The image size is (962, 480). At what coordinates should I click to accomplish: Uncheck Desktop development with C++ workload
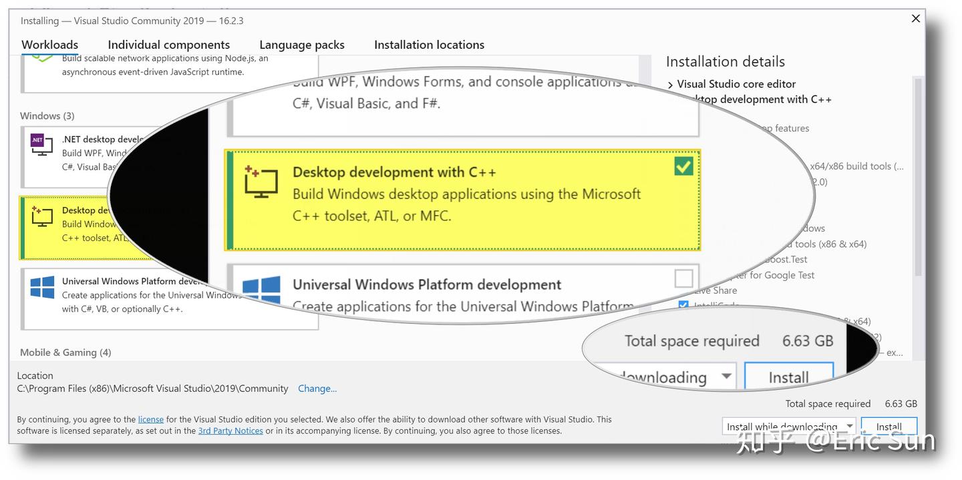(x=682, y=166)
